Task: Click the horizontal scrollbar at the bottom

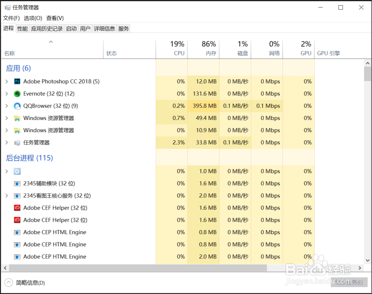Action: (x=138, y=268)
